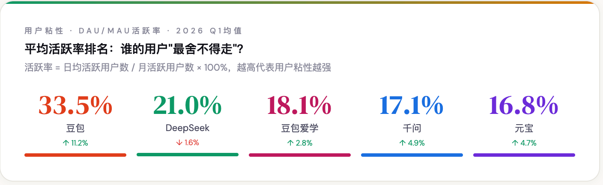Click the 17.1% value for 千问
The image size is (603, 185).
pyautogui.click(x=412, y=105)
